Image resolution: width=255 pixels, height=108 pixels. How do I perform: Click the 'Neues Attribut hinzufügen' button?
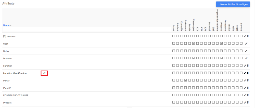(x=233, y=4)
